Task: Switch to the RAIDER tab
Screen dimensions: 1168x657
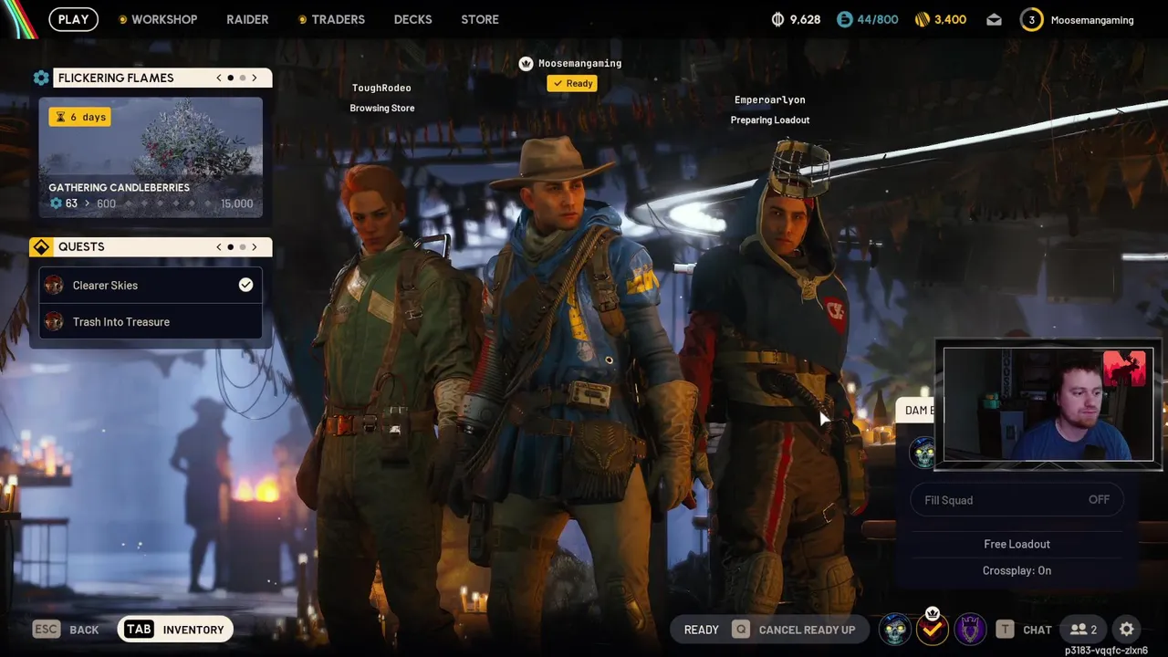Action: click(247, 19)
